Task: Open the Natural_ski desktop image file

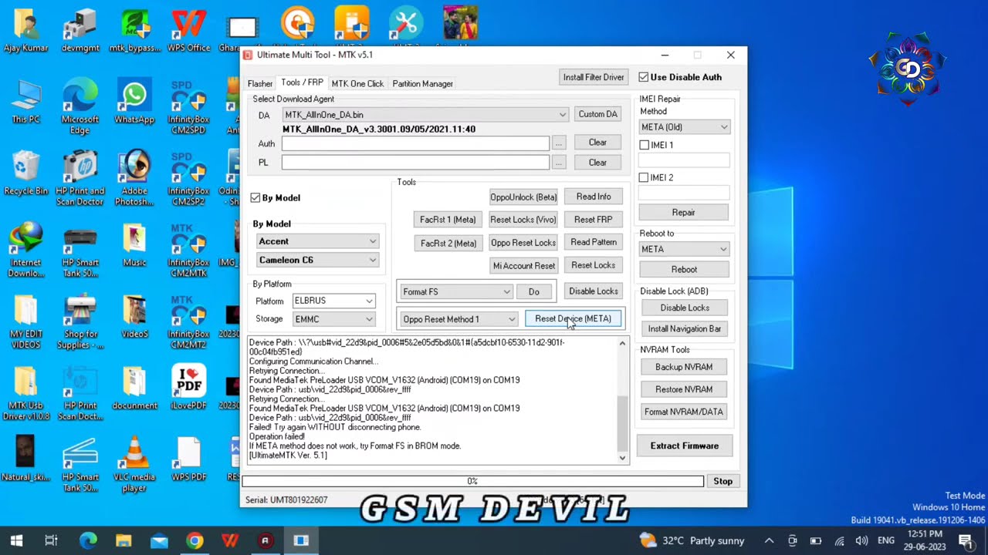Action: pyautogui.click(x=25, y=459)
